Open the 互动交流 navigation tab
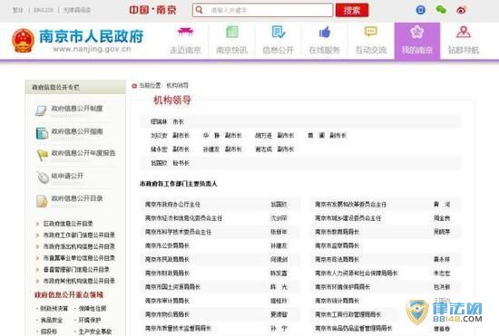 coord(371,41)
